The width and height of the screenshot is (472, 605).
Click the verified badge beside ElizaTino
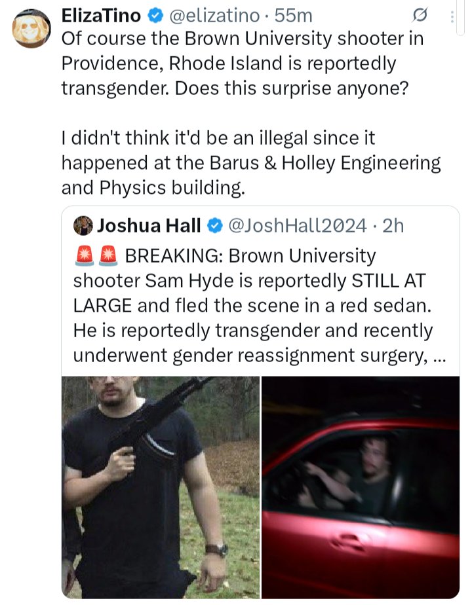coord(155,16)
